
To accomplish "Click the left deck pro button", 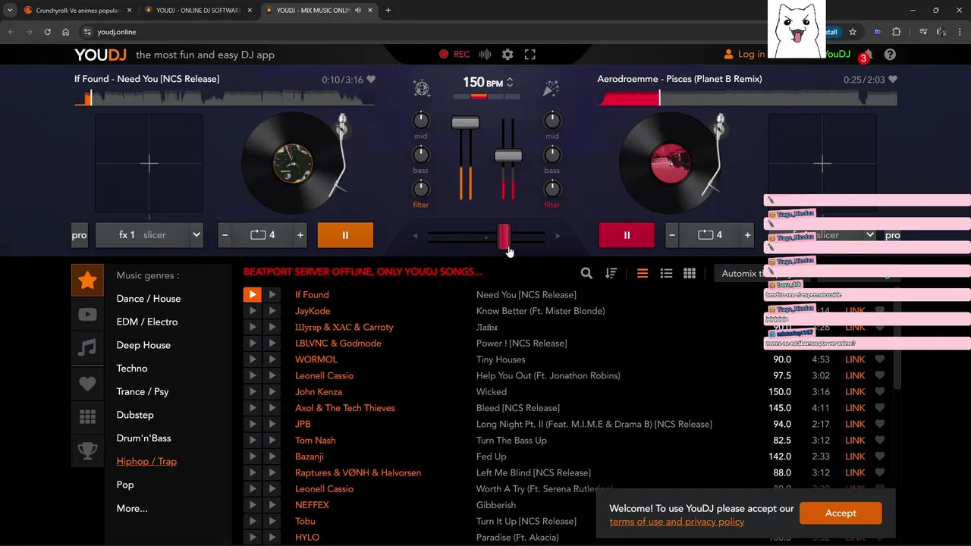I will [x=80, y=235].
